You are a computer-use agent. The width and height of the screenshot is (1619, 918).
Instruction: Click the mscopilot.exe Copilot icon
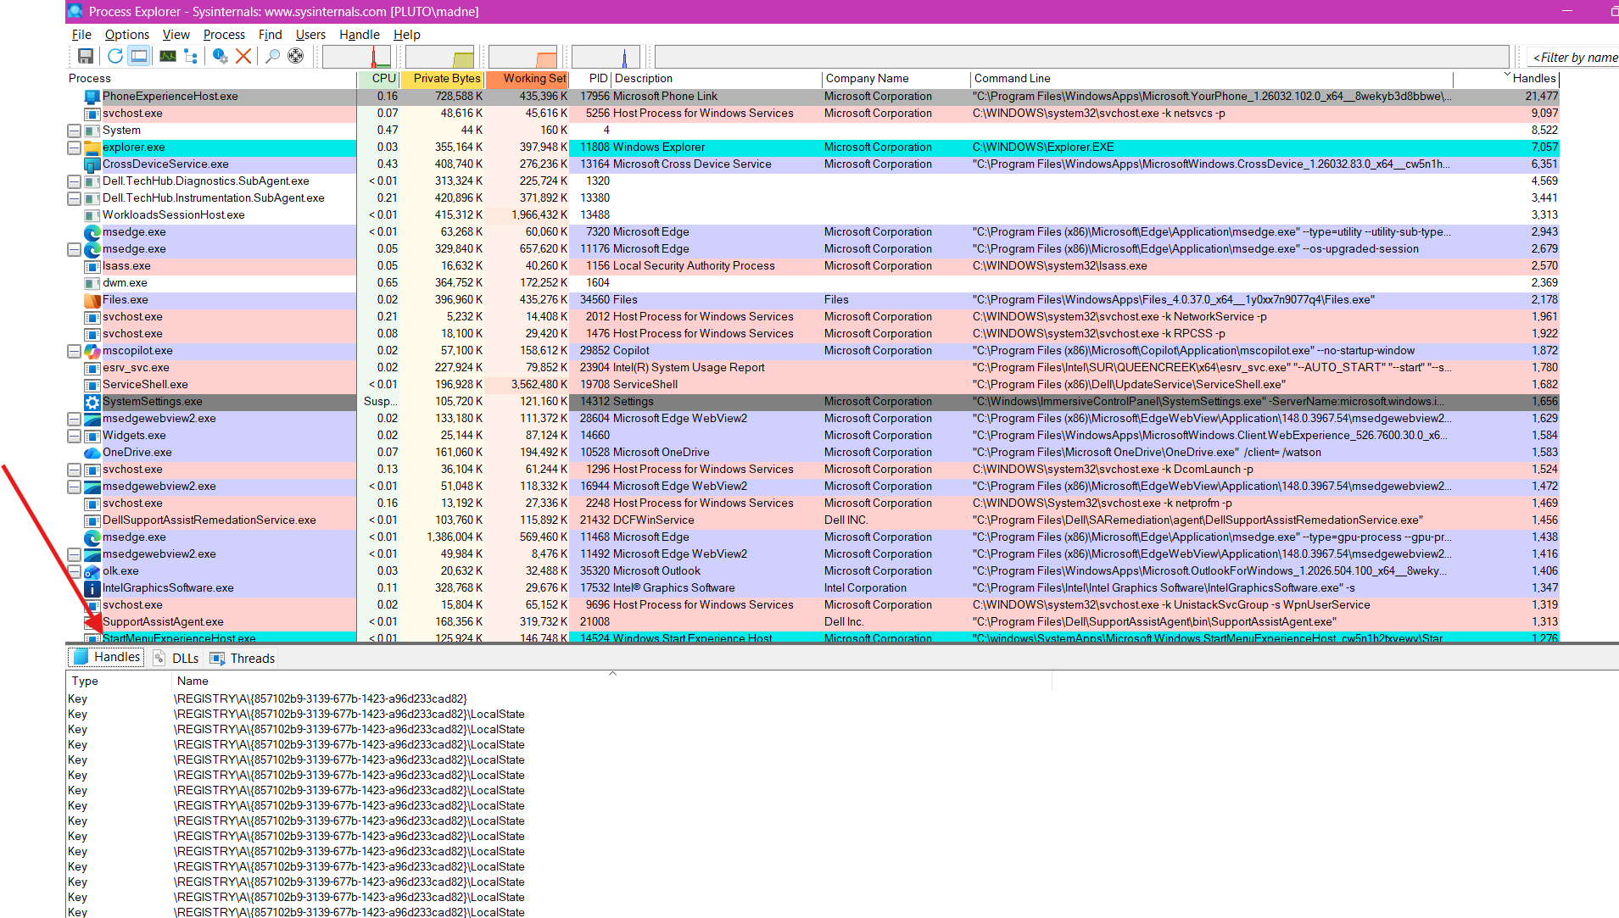pyautogui.click(x=92, y=351)
